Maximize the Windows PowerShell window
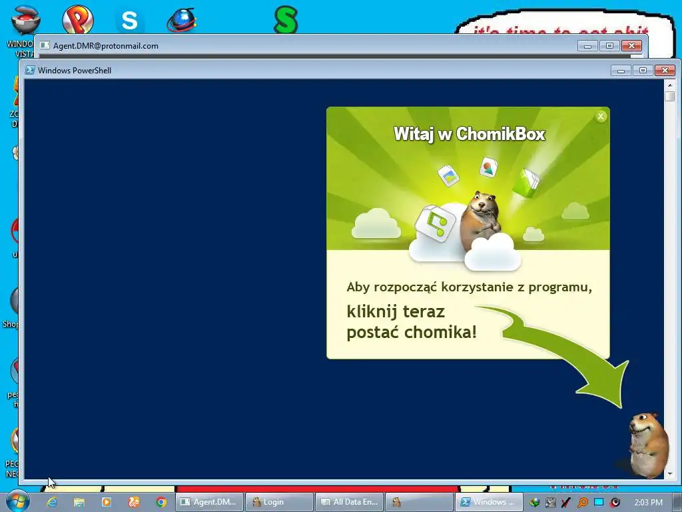 pyautogui.click(x=643, y=71)
